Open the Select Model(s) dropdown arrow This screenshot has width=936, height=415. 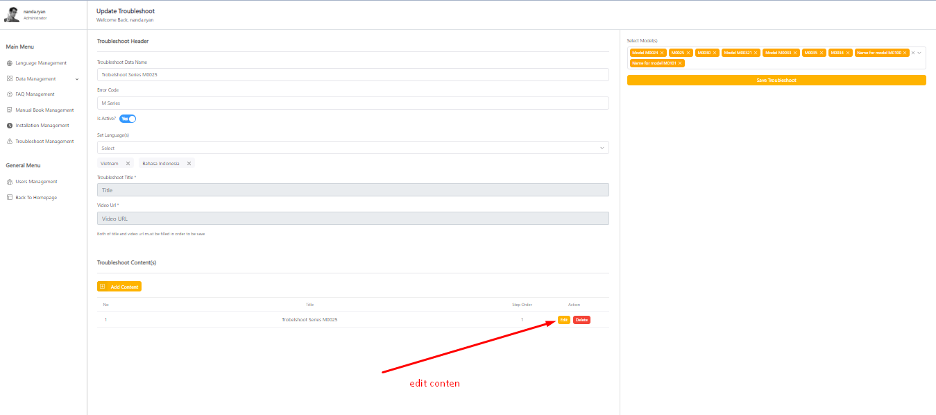(x=919, y=53)
